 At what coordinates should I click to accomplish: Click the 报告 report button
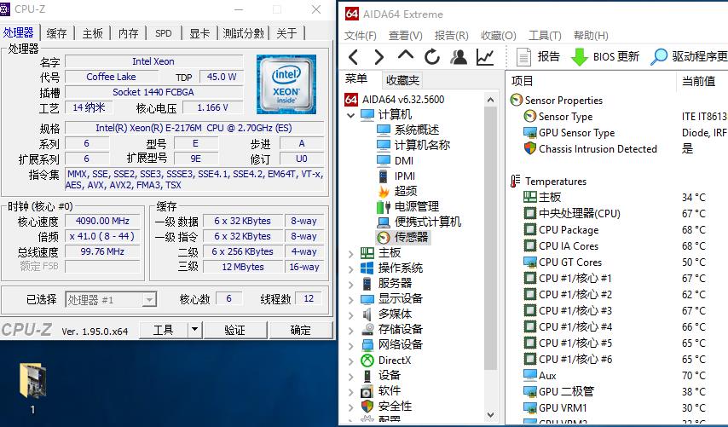point(538,56)
